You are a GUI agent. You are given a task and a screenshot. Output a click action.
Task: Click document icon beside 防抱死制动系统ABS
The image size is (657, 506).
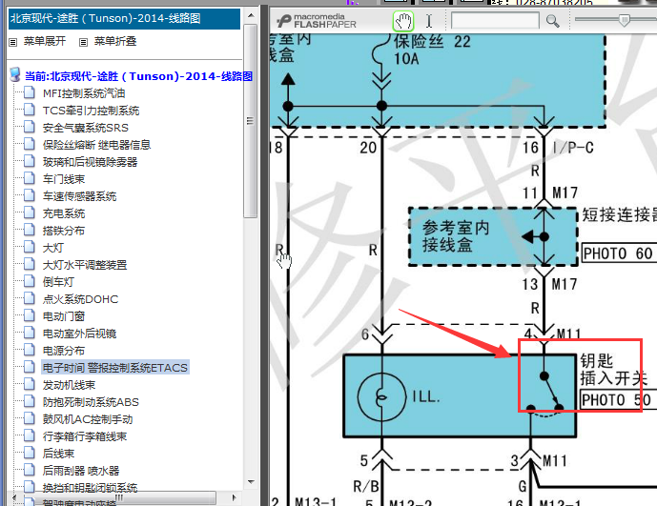[30, 401]
